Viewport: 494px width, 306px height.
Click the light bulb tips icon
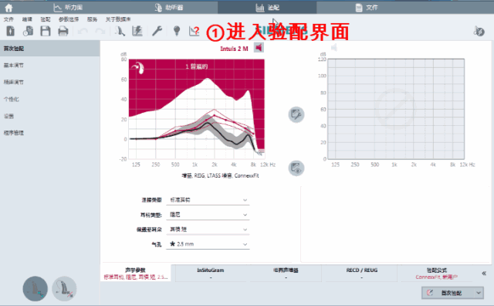[177, 31]
